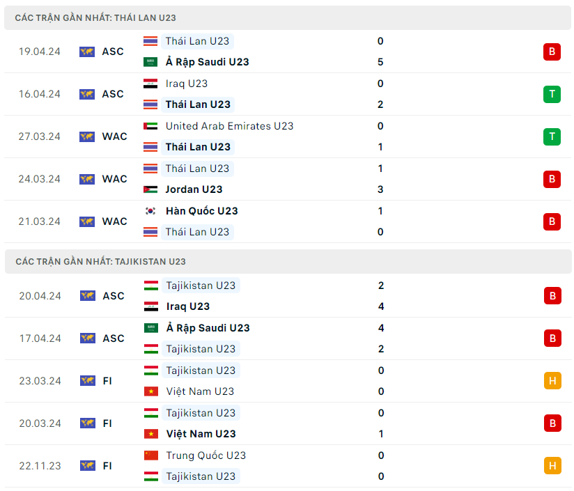The height and width of the screenshot is (491, 574).
Task: Click the Jordan flag icon
Action: coord(150,189)
